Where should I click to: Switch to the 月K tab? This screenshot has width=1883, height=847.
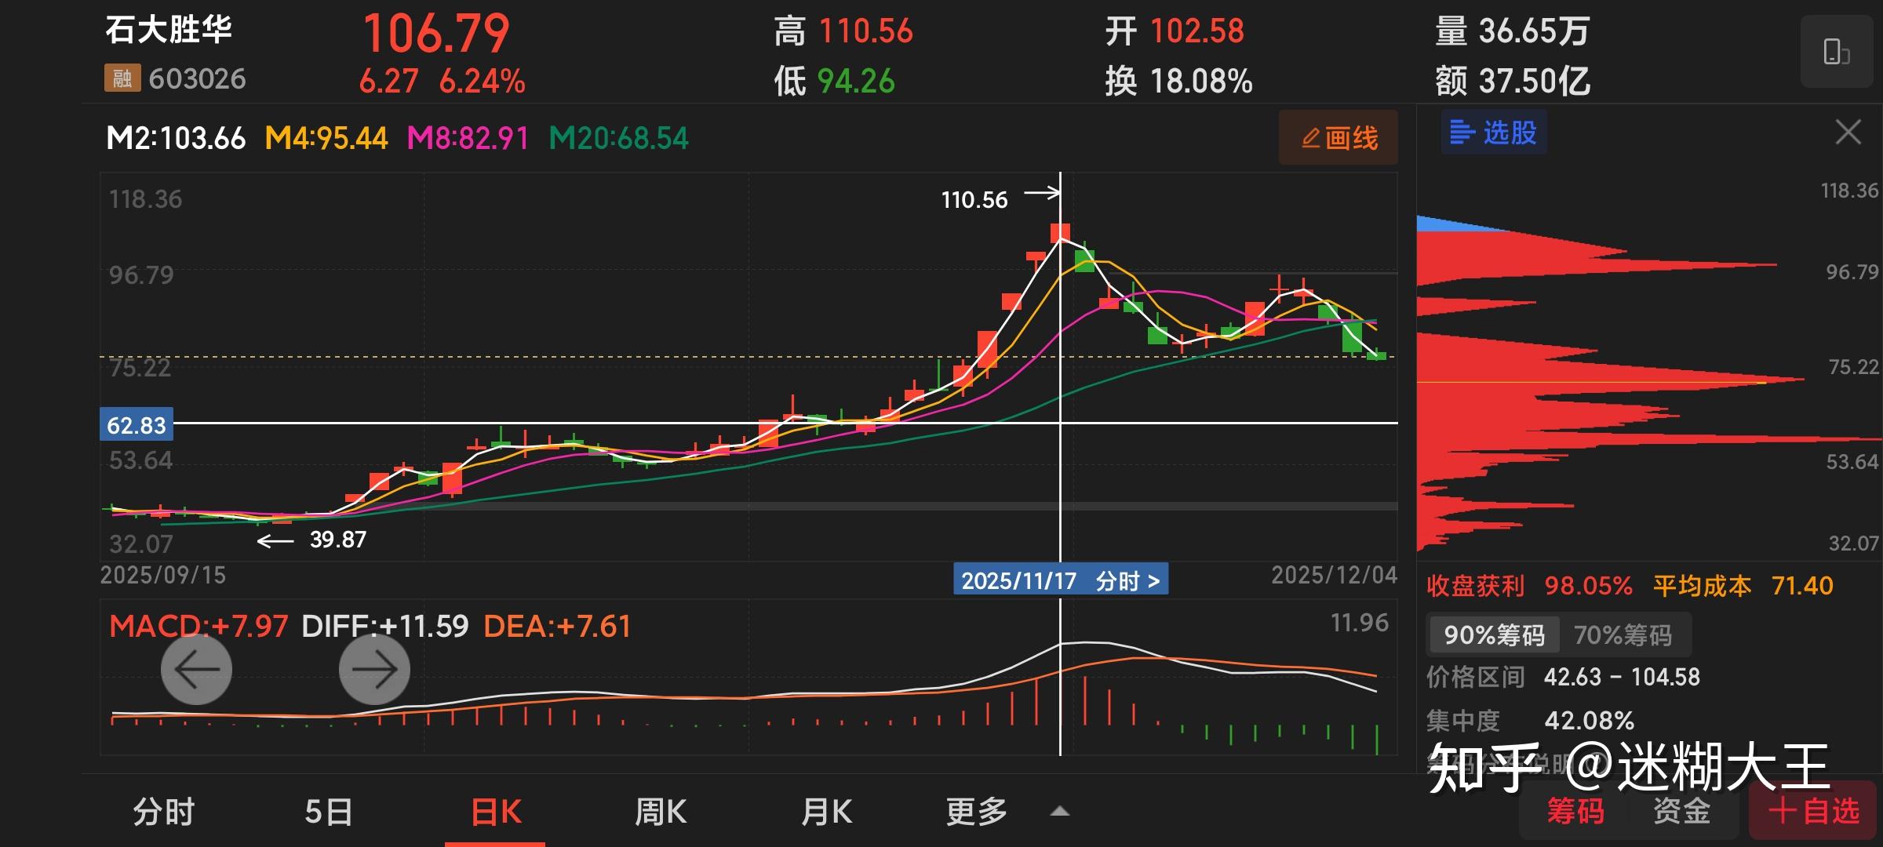(x=826, y=812)
